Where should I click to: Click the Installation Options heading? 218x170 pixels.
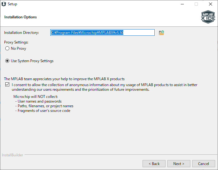pos(20,17)
